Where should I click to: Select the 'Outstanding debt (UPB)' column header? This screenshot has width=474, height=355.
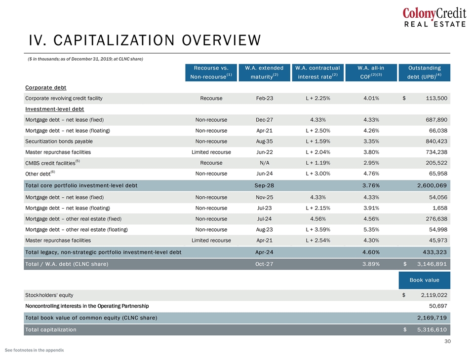pos(425,72)
